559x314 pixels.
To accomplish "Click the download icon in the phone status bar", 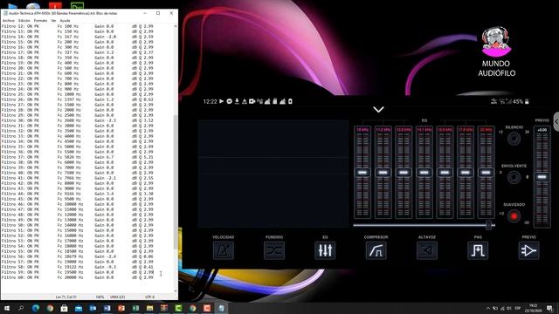I will tap(237, 101).
